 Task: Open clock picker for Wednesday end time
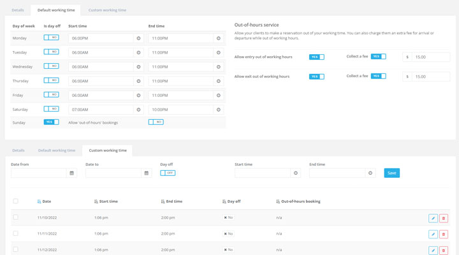click(219, 67)
